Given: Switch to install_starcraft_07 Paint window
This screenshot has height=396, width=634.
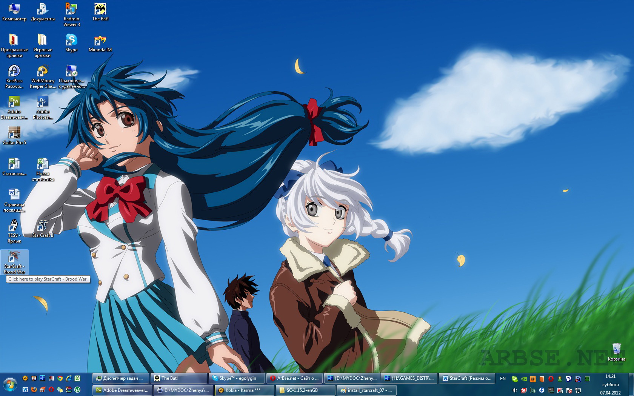Looking at the screenshot, I should tap(367, 390).
